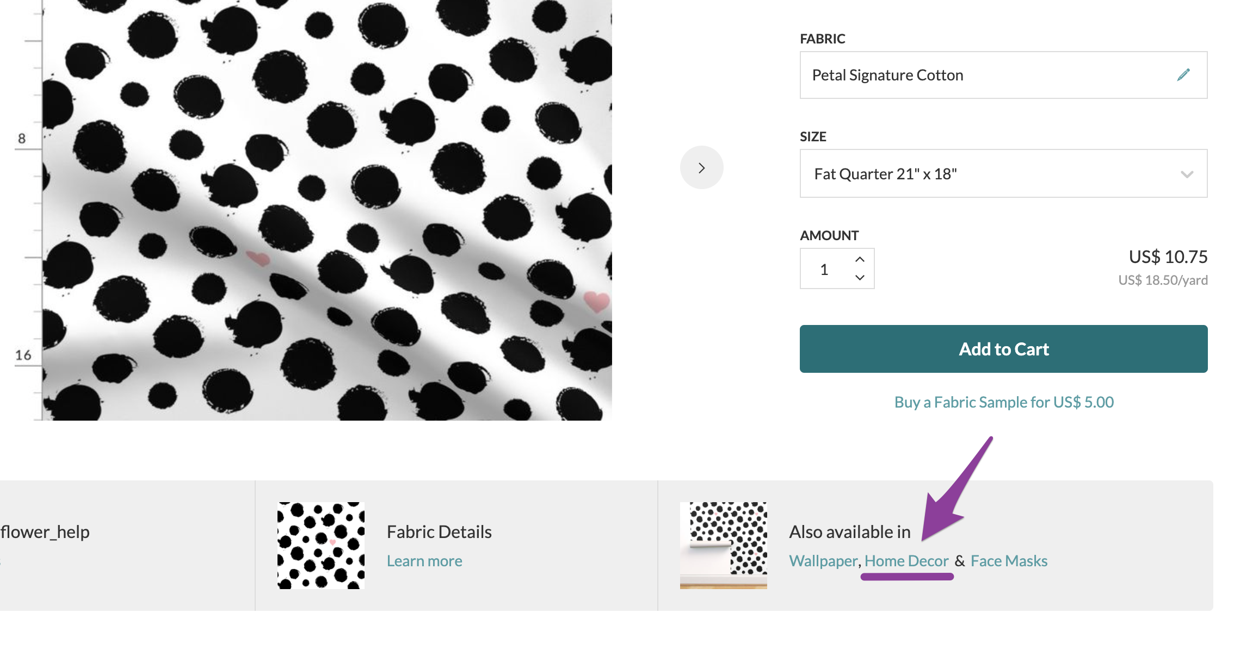Open the Wallpaper link
Image resolution: width=1234 pixels, height=663 pixels.
coord(823,561)
